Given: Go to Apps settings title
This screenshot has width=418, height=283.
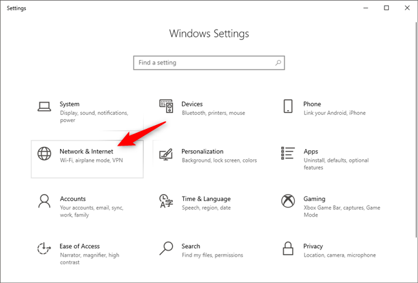Looking at the screenshot, I should coord(310,151).
